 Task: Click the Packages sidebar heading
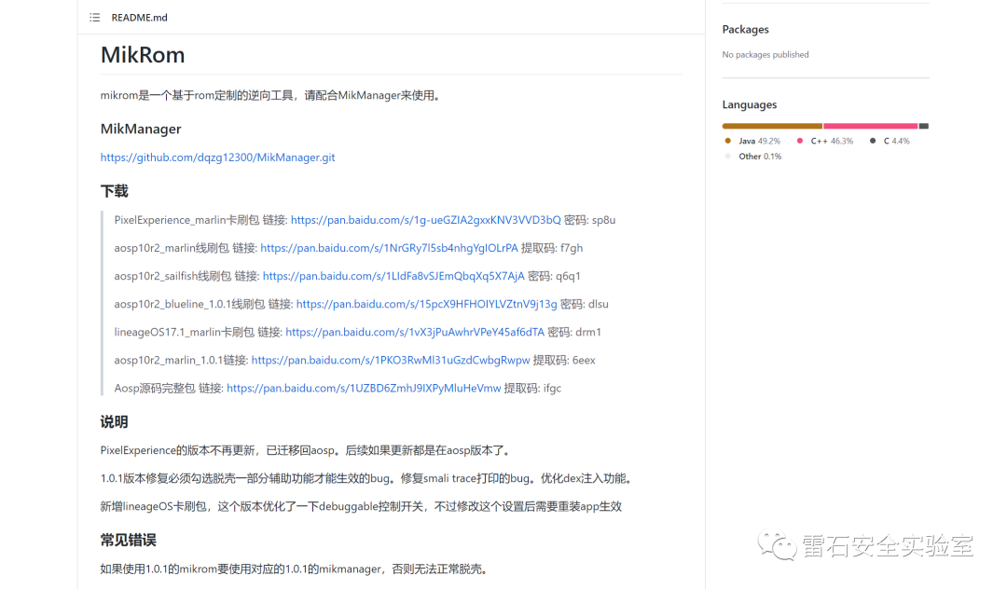(x=745, y=30)
